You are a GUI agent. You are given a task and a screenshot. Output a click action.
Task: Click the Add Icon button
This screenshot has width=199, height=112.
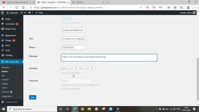(x=67, y=18)
